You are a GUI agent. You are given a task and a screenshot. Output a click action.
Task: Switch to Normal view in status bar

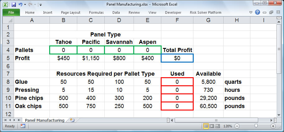click(206, 126)
